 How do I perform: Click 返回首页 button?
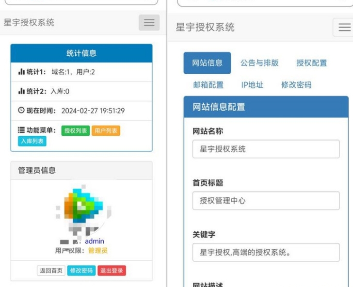[x=51, y=271]
